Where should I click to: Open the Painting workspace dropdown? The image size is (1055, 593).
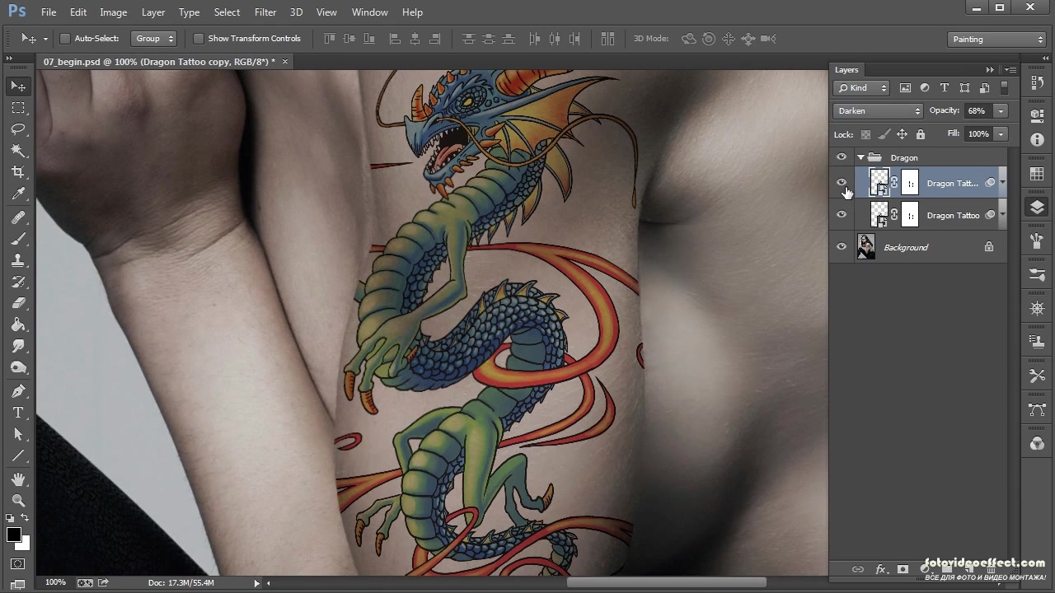pos(996,39)
